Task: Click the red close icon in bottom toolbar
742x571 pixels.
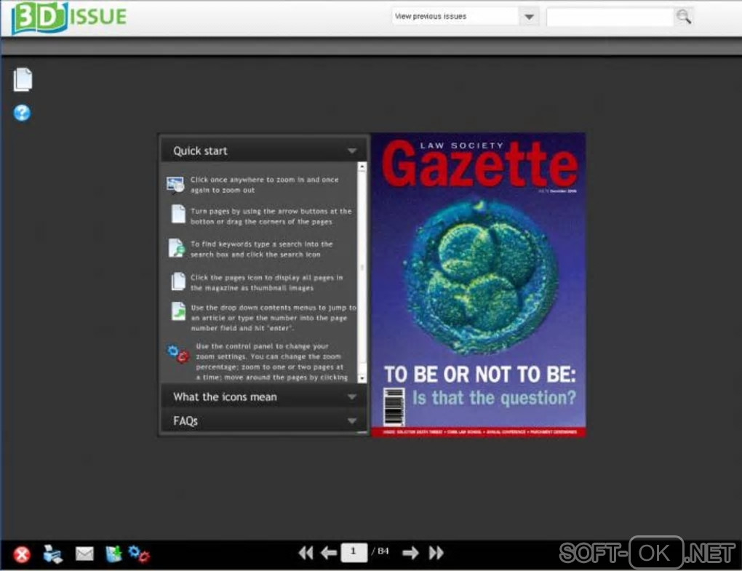Action: pyautogui.click(x=23, y=554)
